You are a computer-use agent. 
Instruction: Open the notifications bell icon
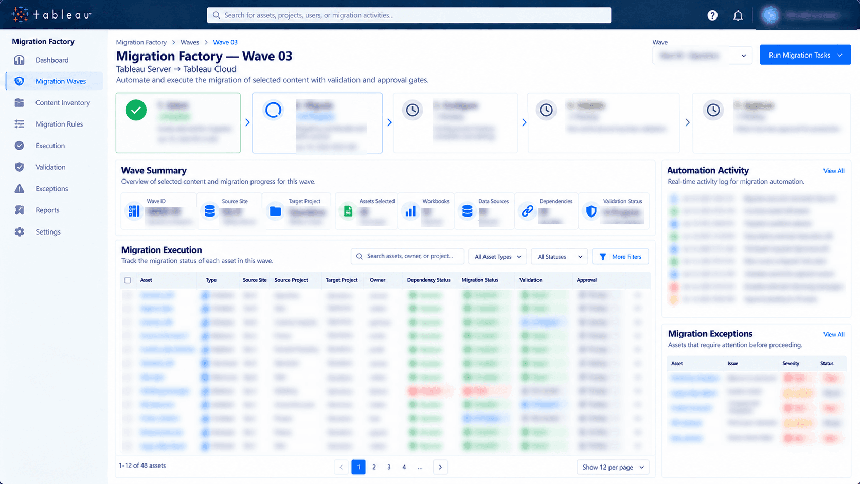(x=738, y=15)
